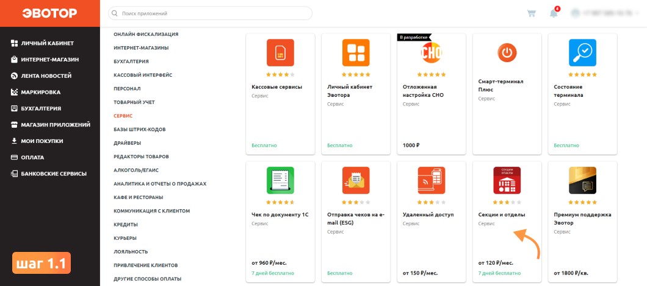The image size is (647, 286).
Task: Select Кредиты category
Action: click(126, 225)
